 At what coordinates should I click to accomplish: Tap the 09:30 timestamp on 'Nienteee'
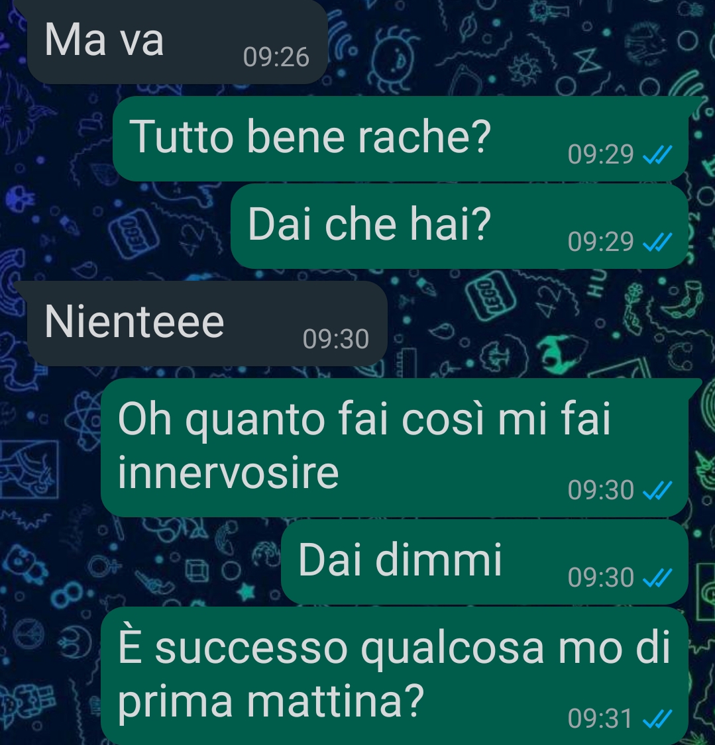pyautogui.click(x=335, y=339)
